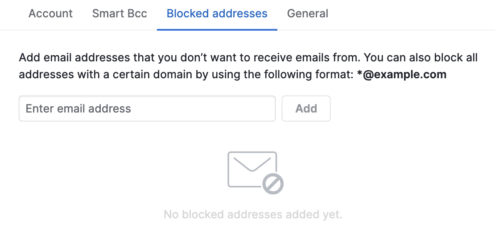Focus the Enter email address field
The height and width of the screenshot is (233, 495).
pyautogui.click(x=147, y=108)
